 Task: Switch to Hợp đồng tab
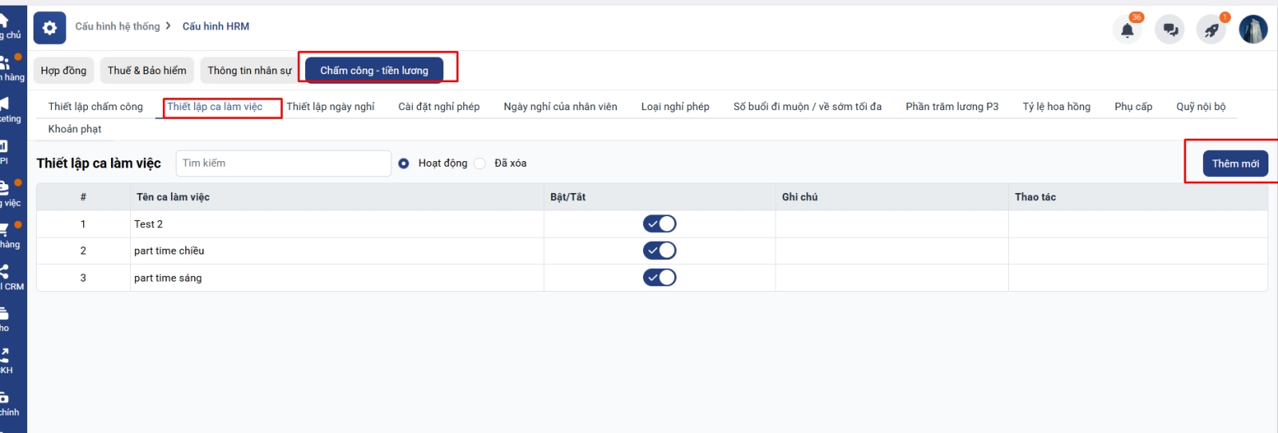(x=64, y=71)
